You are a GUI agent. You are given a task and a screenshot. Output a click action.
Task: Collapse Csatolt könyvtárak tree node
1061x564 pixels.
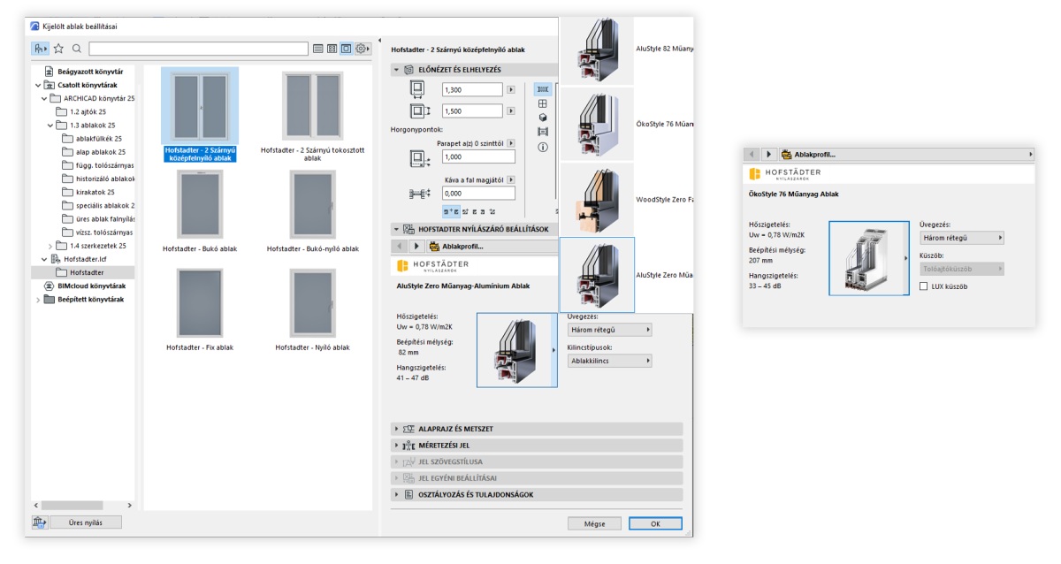coord(38,85)
